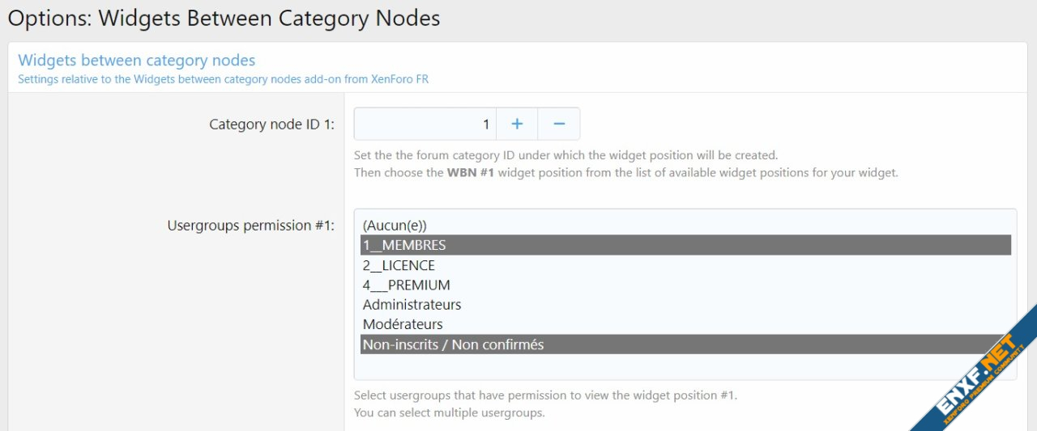Select the 2__LICENCE usergroup
This screenshot has width=1037, height=431.
click(399, 265)
